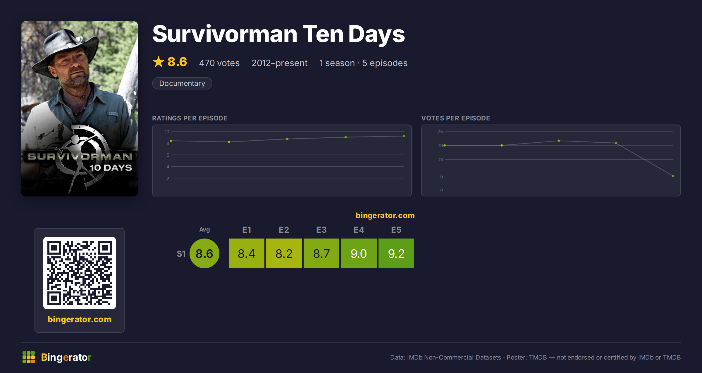
Task: Open the Survivorman 10 Days poster
Action: 80,109
